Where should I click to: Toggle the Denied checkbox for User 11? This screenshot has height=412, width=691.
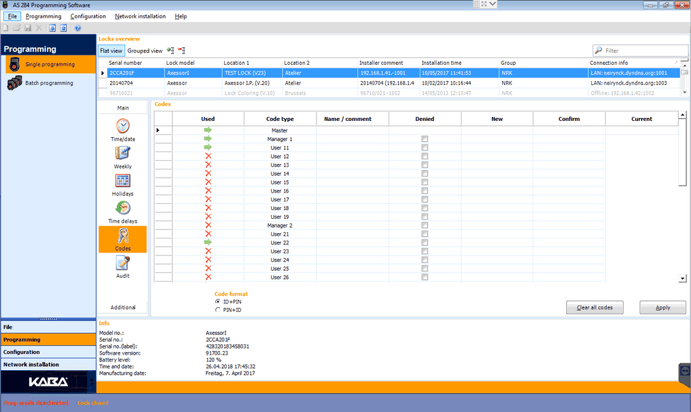pyautogui.click(x=425, y=147)
